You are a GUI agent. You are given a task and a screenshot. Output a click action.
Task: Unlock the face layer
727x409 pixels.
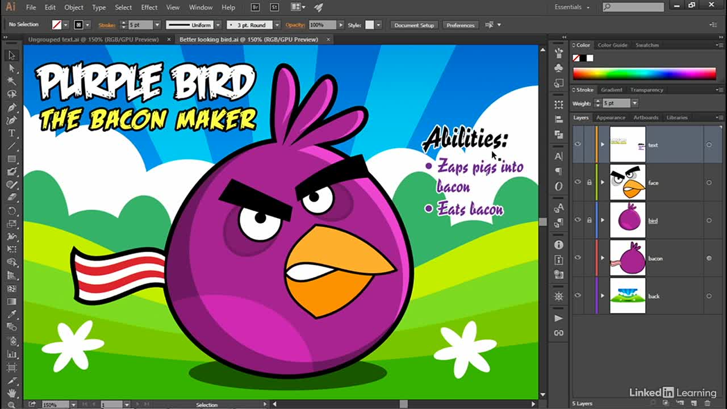pos(589,182)
